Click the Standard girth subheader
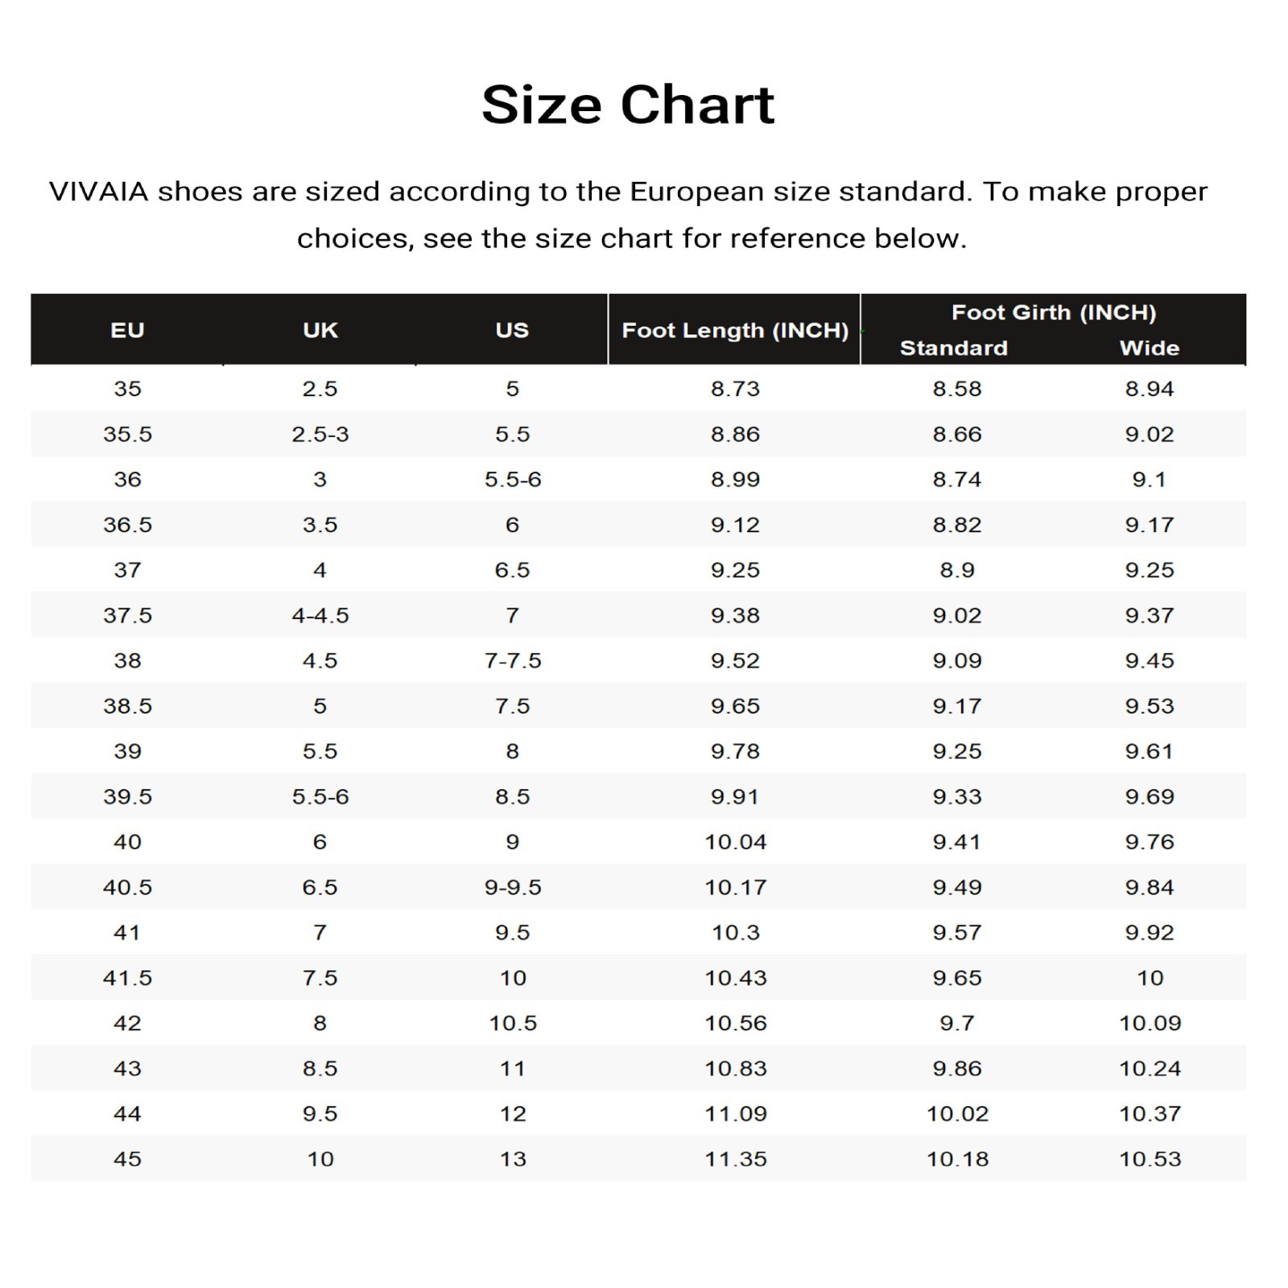This screenshot has width=1288, height=1288. 953,348
